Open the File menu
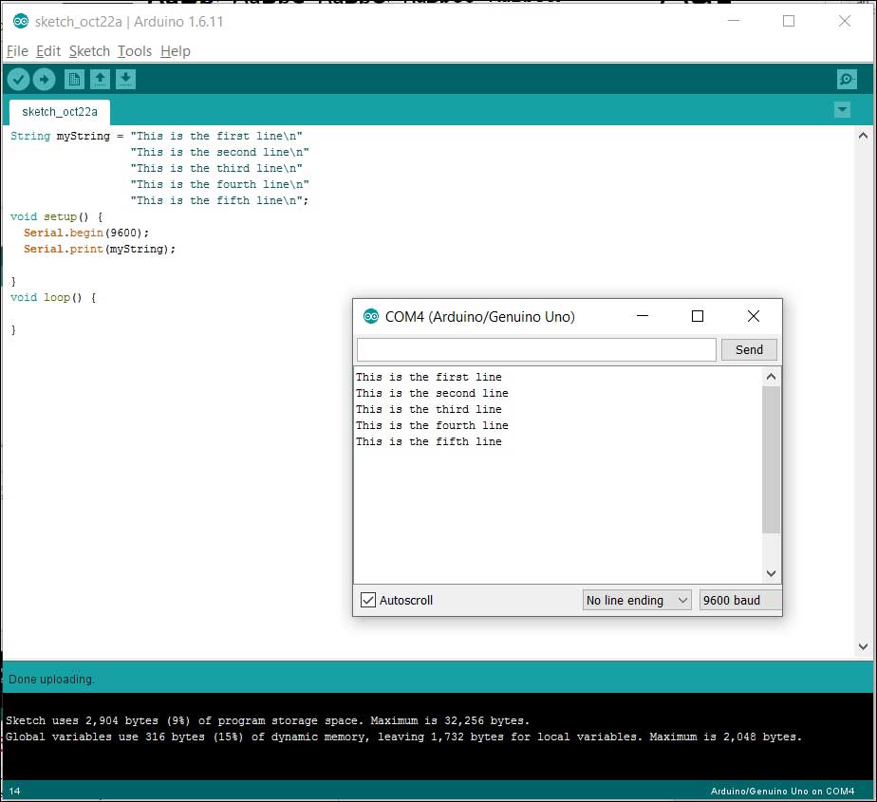The image size is (877, 802). click(17, 51)
